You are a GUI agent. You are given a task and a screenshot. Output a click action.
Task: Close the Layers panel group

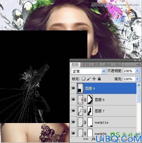(x=140, y=60)
